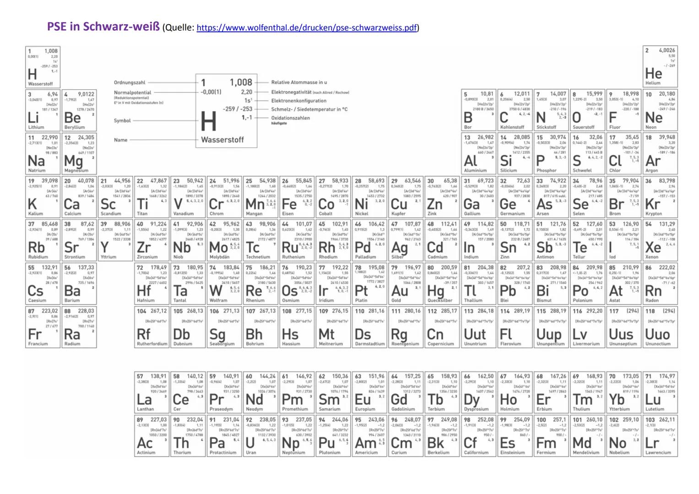The height and width of the screenshot is (494, 699).
Task: Click the Calcium (Ca) cell
Action: [79, 197]
